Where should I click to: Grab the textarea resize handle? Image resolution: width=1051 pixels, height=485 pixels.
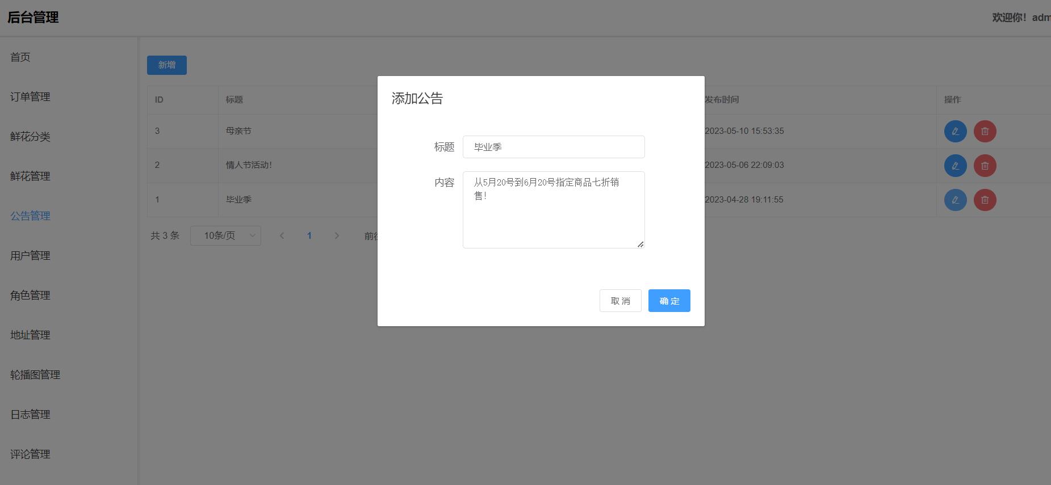(640, 244)
